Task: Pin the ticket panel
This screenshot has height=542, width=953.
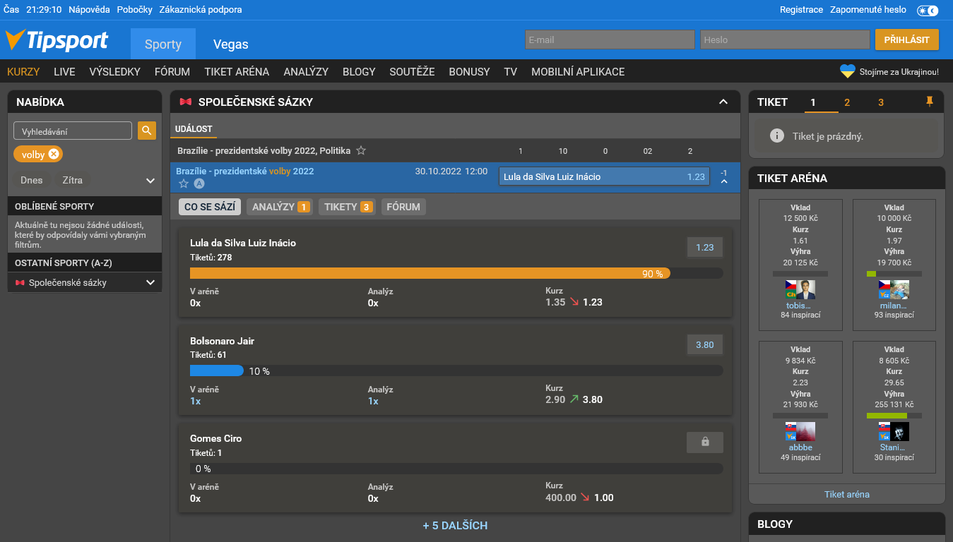Action: tap(930, 102)
